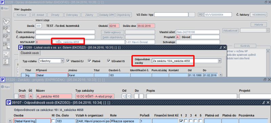This screenshot has height=123, width=271.
Task: Click the Vlastní účet field číslo-2427/0100
Action: click(x=198, y=32)
